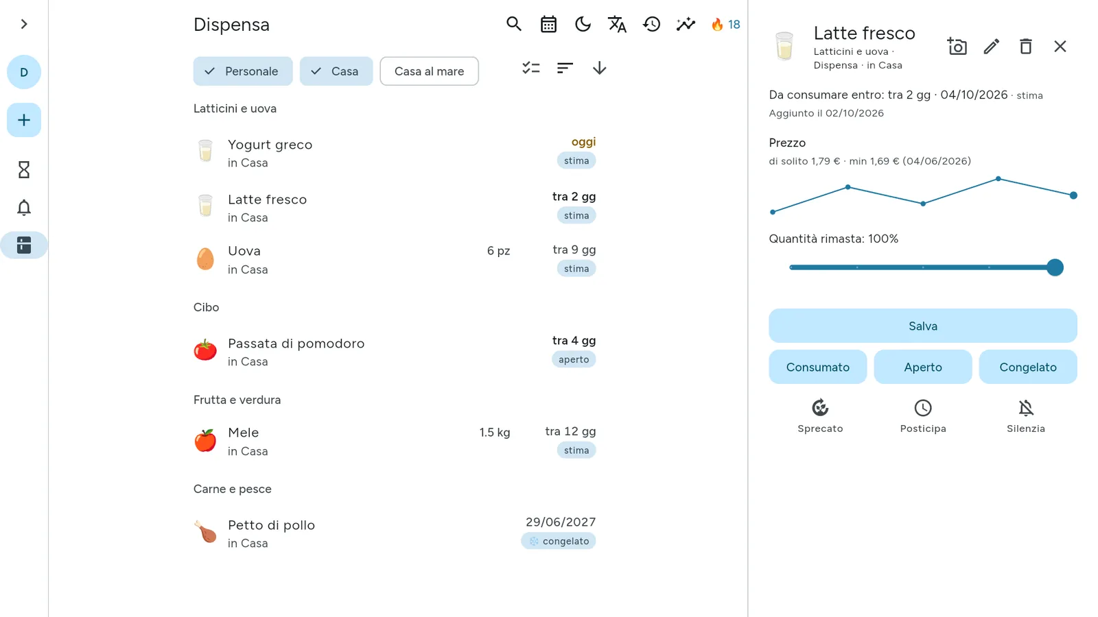Click the Salva button
The width and height of the screenshot is (1098, 617).
922,326
